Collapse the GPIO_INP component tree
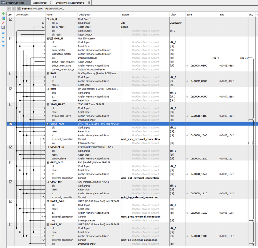258x248 pixels. click(48, 182)
